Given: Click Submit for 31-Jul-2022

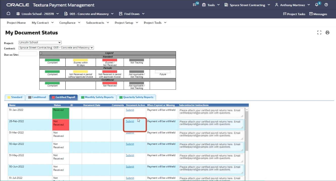Looking at the screenshot, I should [x=130, y=178].
